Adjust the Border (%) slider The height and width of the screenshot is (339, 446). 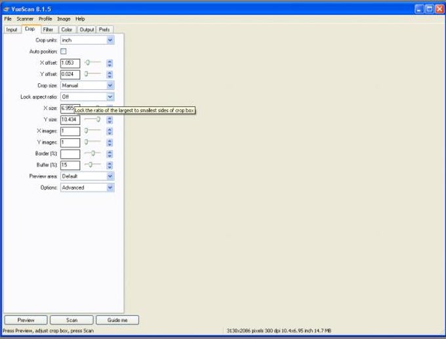(93, 153)
